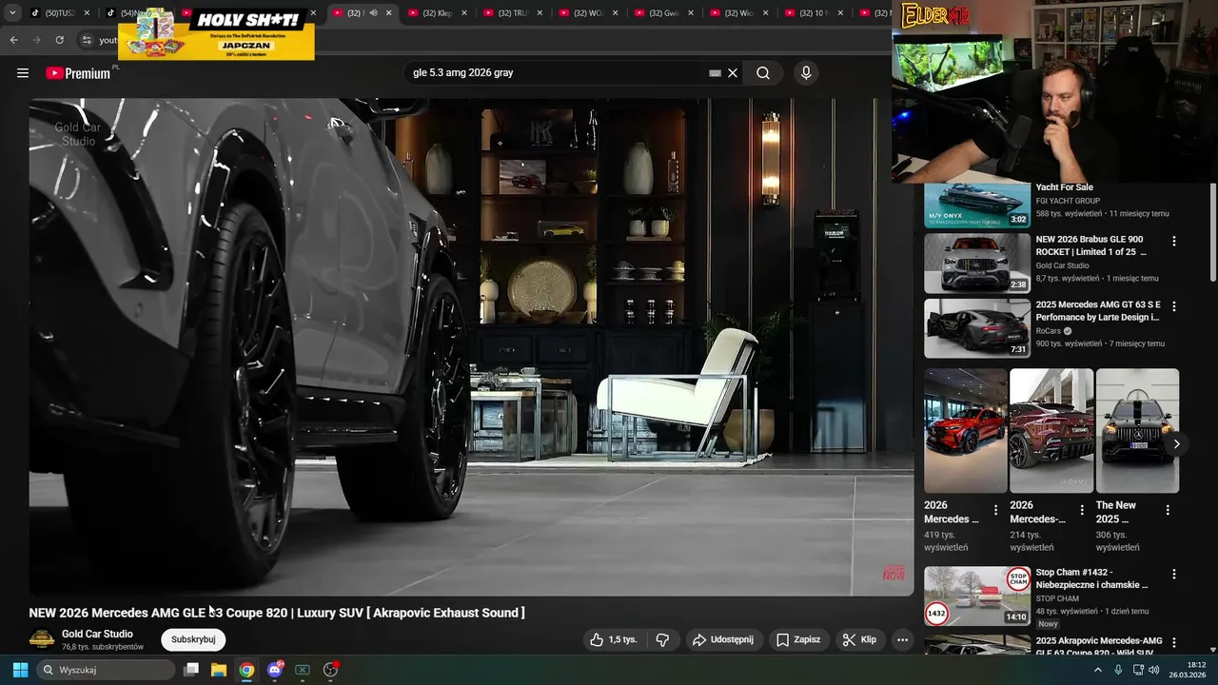Dislike the video
The width and height of the screenshot is (1218, 685).
(663, 639)
